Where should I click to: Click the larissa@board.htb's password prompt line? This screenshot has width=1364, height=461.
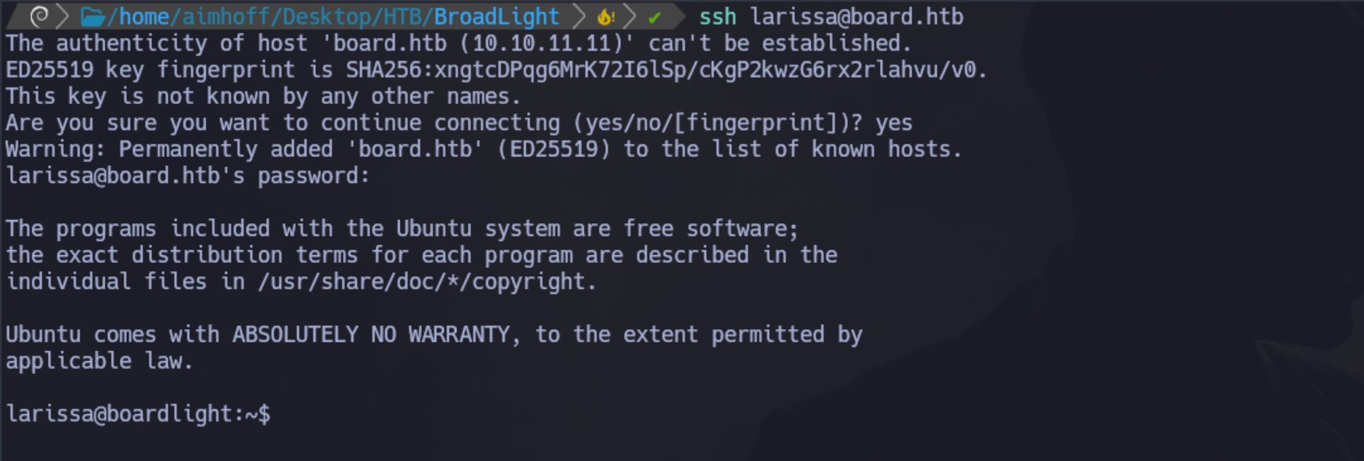[x=187, y=175]
